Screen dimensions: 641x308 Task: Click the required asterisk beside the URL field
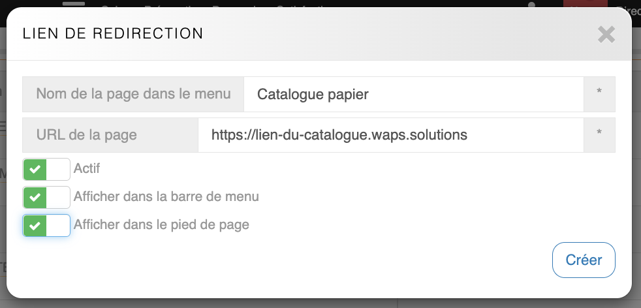tap(599, 135)
